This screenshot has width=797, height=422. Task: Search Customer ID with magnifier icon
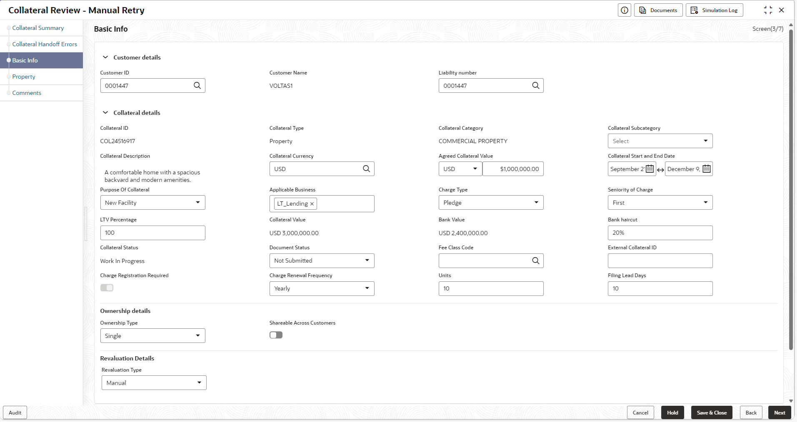tap(197, 85)
